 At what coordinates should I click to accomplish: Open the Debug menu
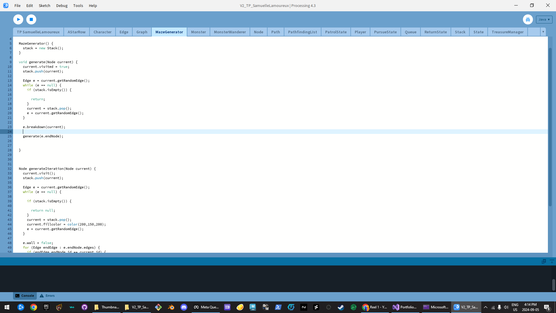click(62, 6)
